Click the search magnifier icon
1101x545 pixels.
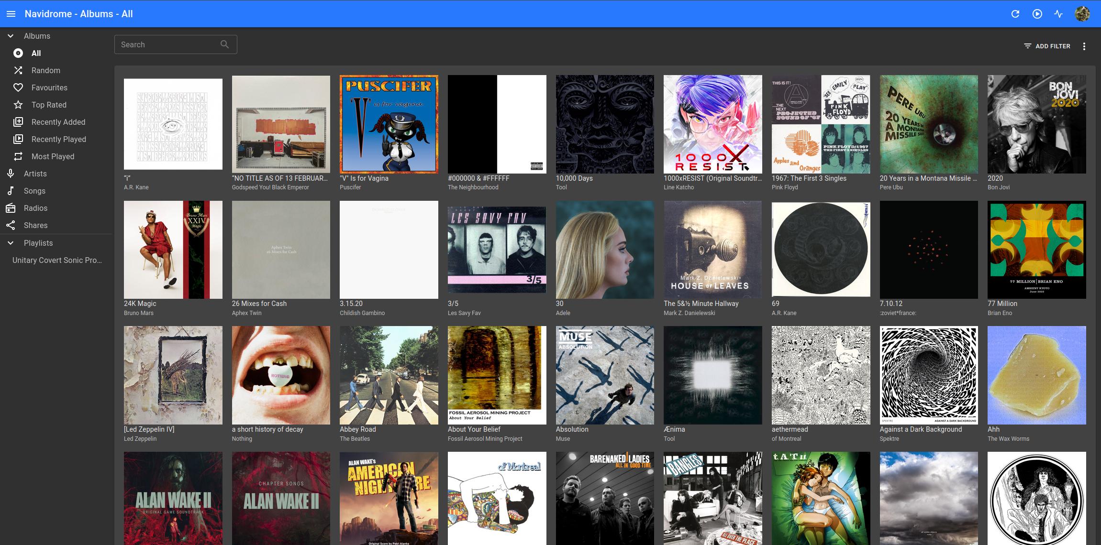pos(224,44)
